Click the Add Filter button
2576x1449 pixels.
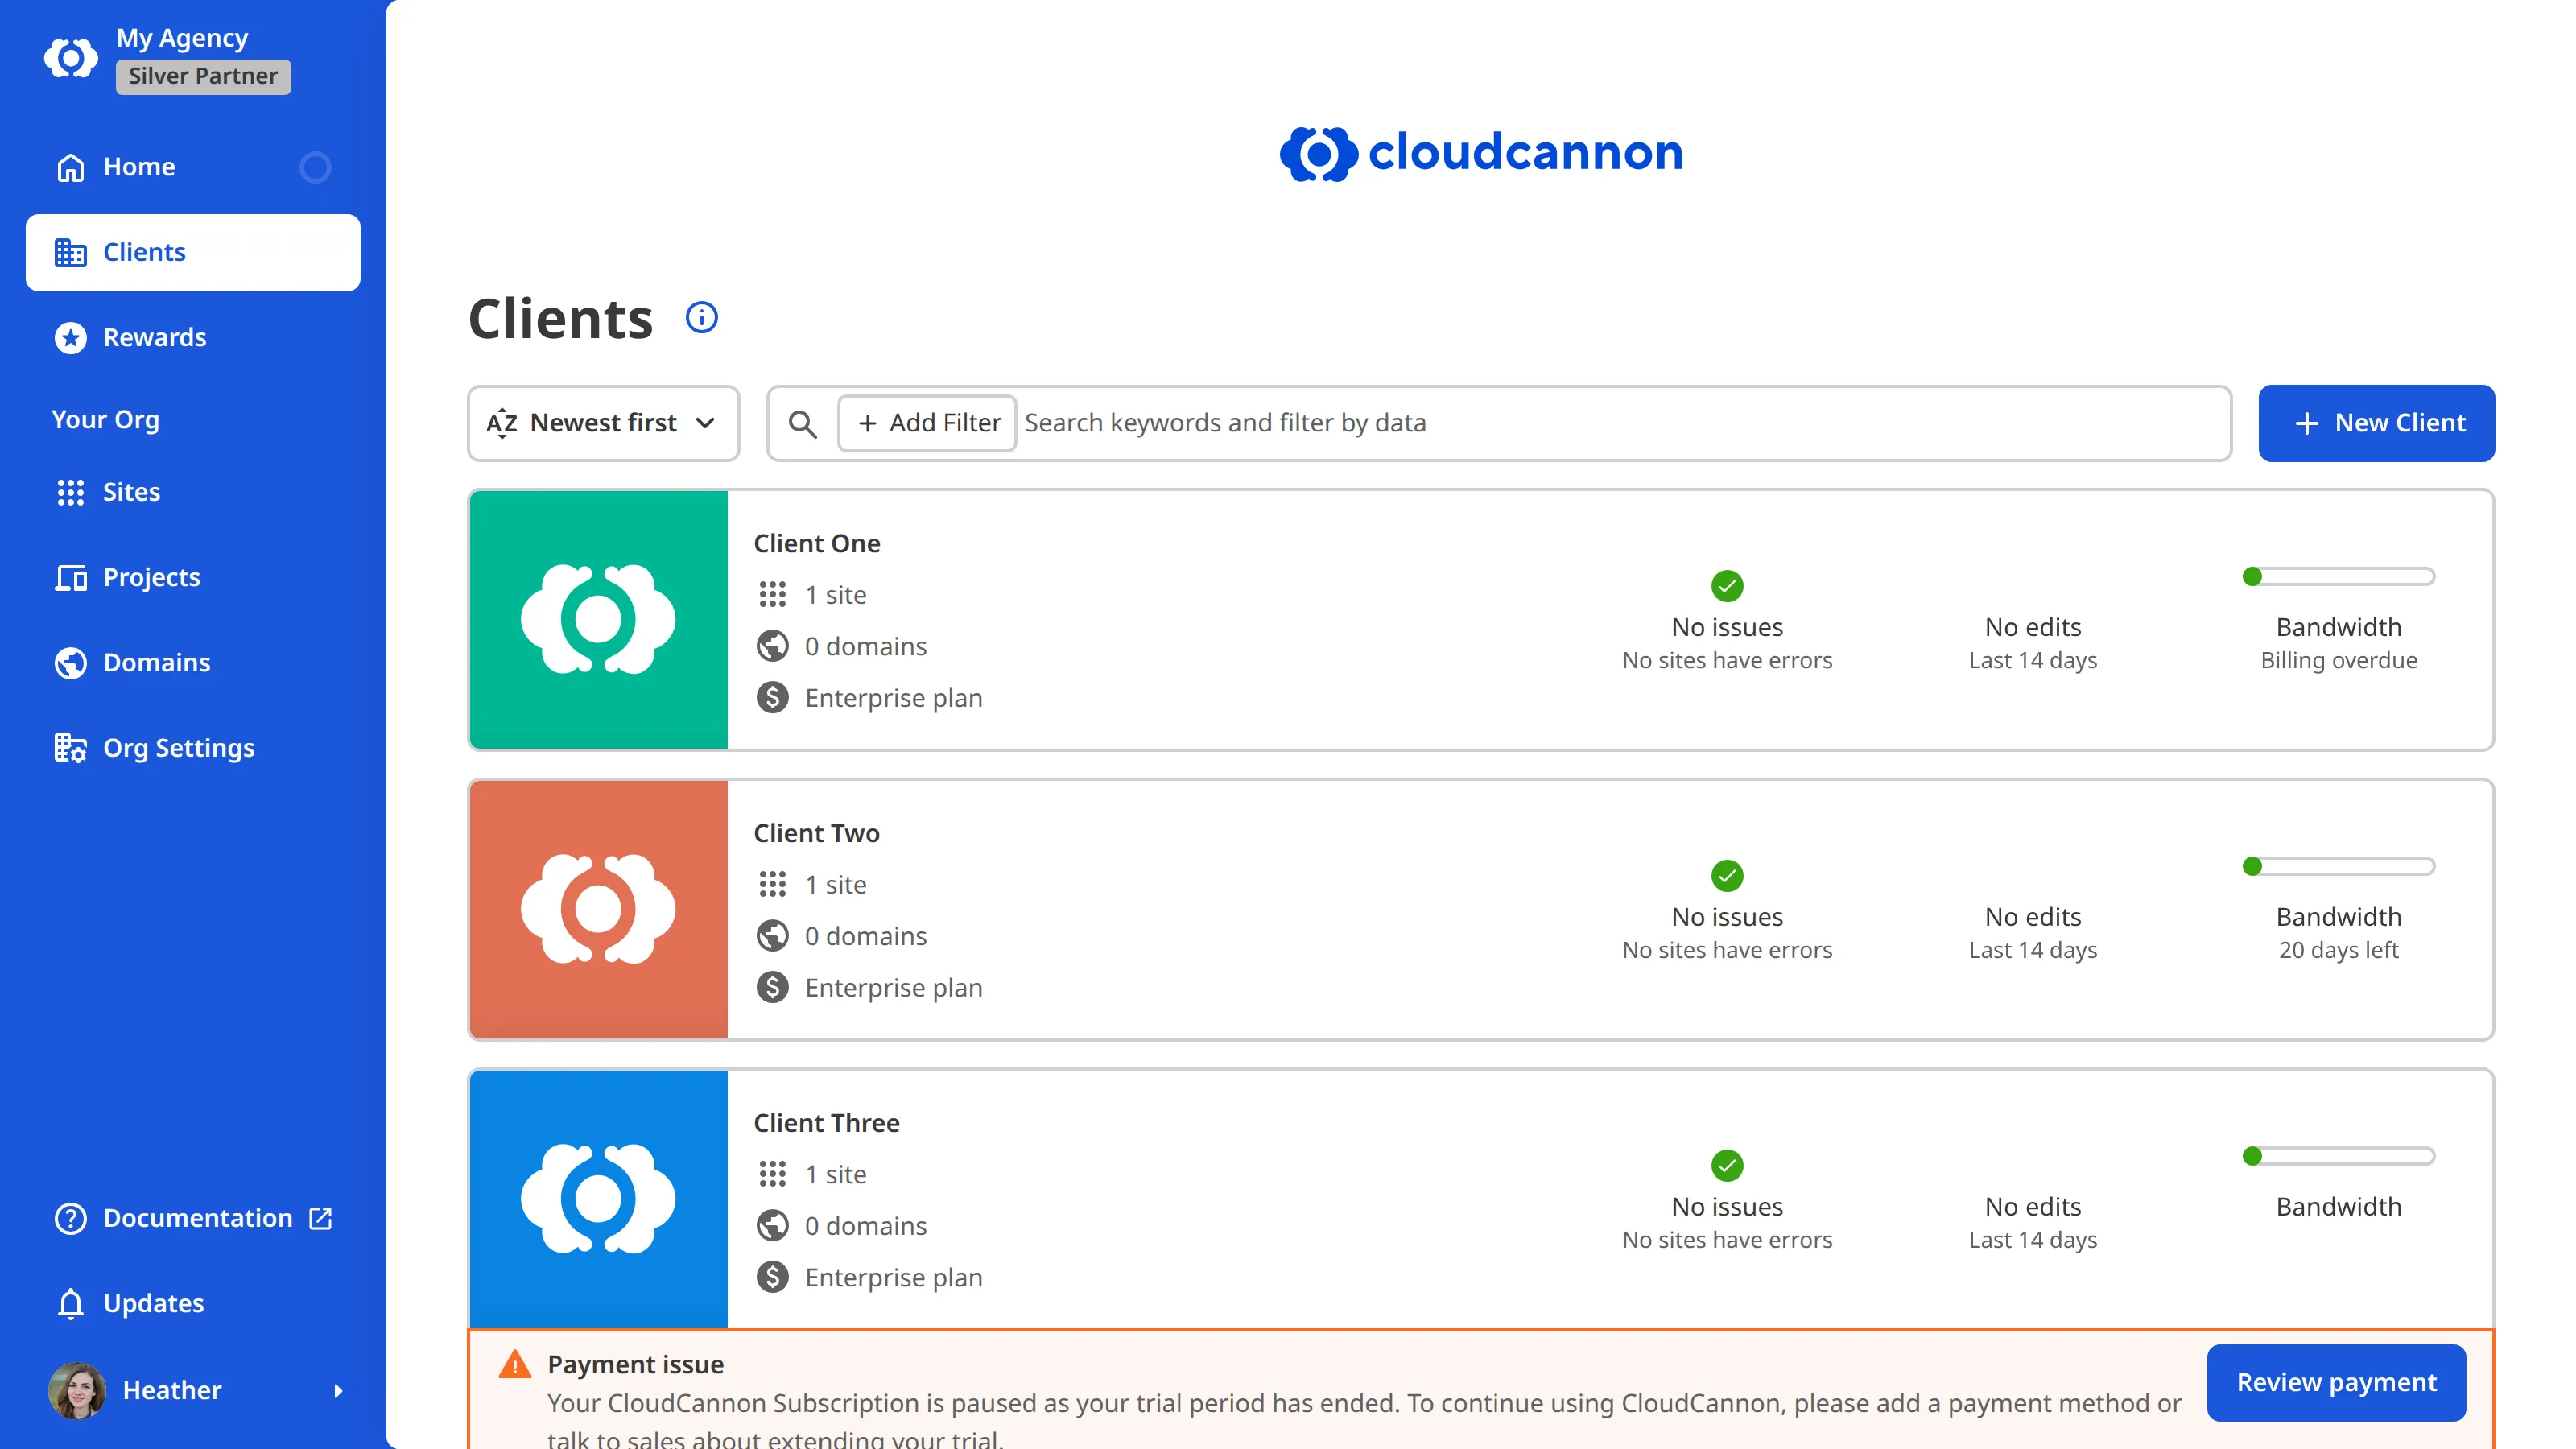(927, 423)
